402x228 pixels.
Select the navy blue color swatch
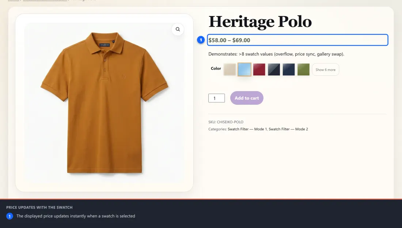pyautogui.click(x=289, y=70)
